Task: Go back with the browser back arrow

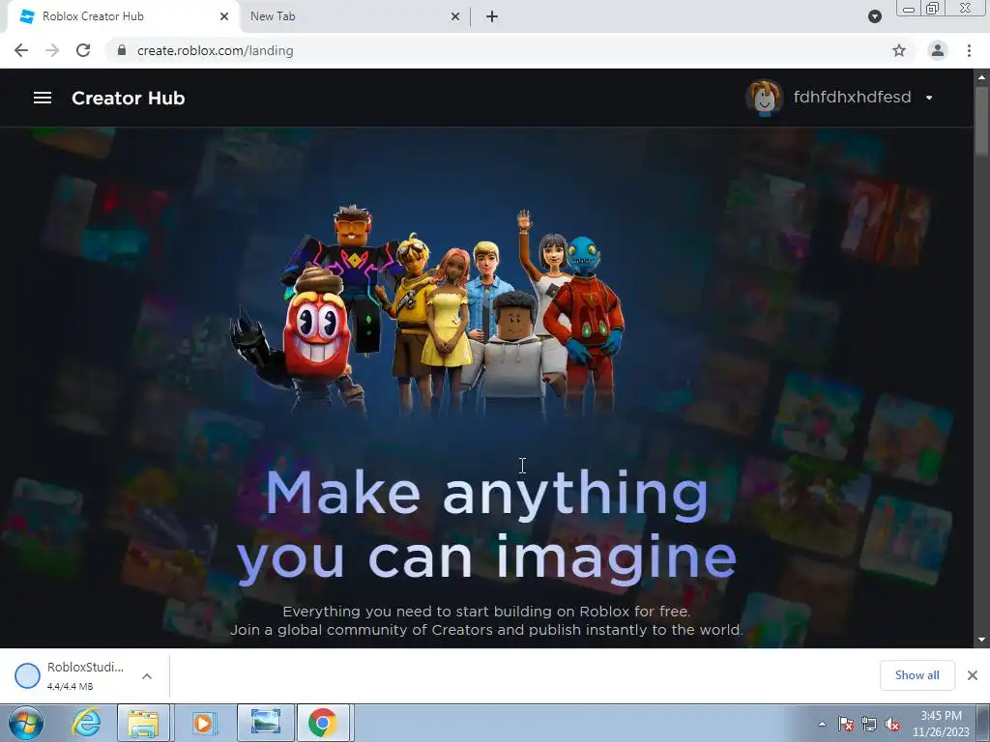Action: [x=21, y=50]
